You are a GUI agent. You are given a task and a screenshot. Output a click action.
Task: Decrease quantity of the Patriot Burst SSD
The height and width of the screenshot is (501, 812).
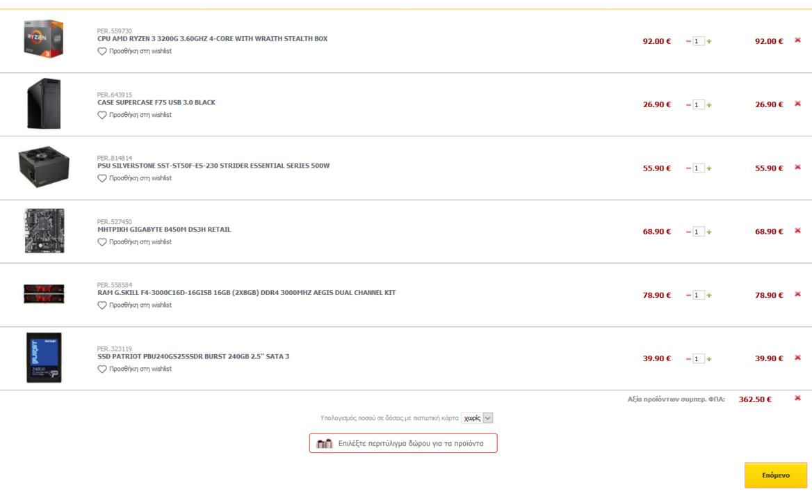tap(688, 358)
